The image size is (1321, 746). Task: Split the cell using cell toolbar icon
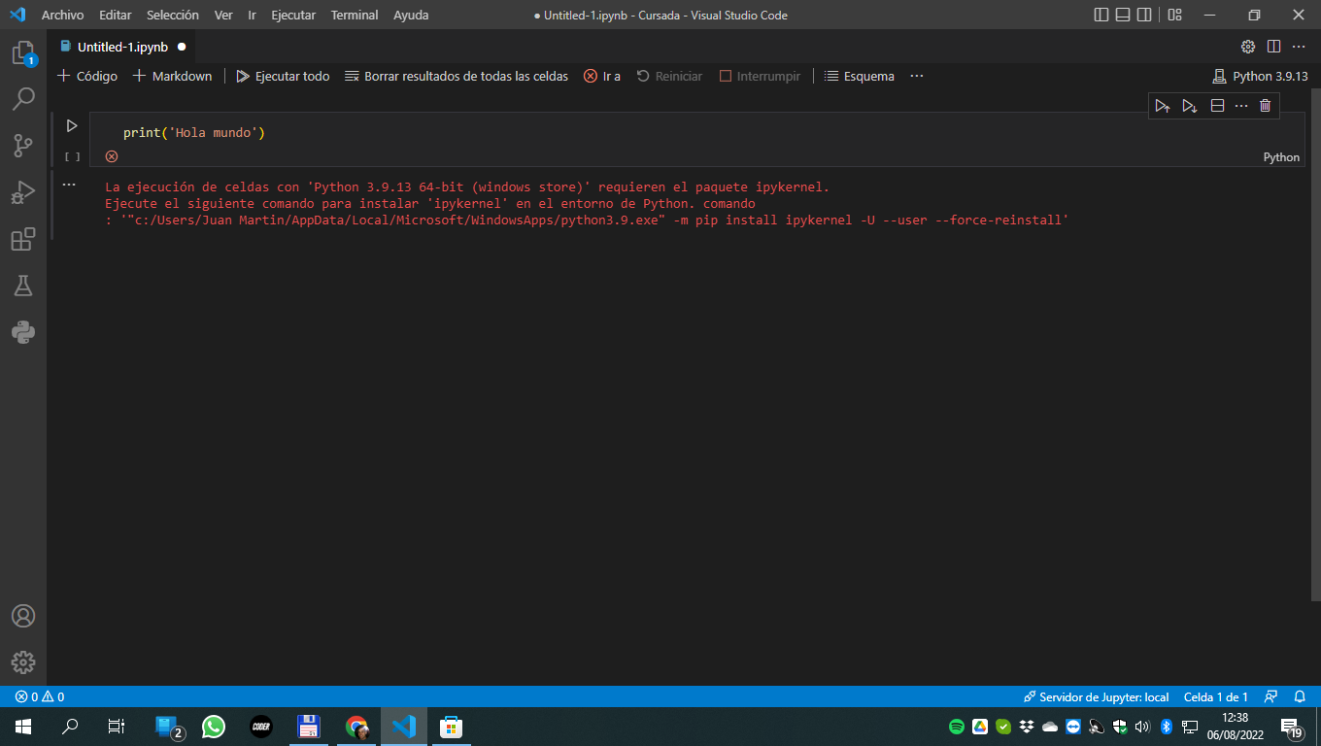tap(1217, 106)
